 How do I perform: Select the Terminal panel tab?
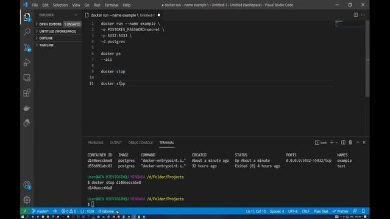point(166,142)
